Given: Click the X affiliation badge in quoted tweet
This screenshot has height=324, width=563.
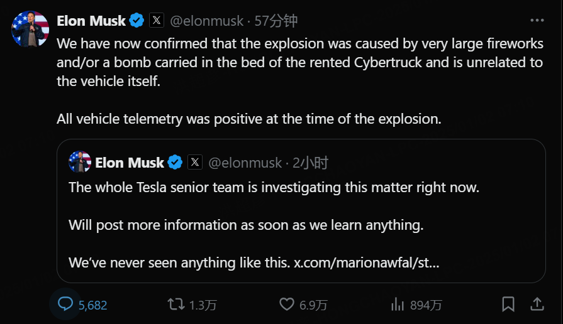Looking at the screenshot, I should click(x=195, y=163).
